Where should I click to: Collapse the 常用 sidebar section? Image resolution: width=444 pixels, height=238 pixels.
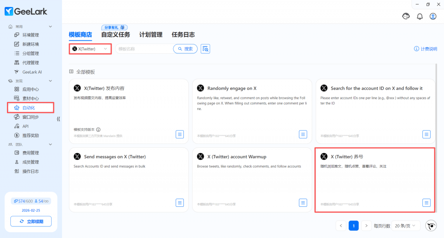coord(50,27)
